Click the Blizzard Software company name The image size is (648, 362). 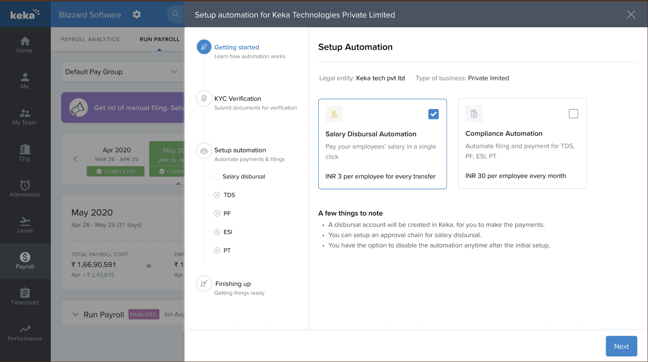click(90, 15)
